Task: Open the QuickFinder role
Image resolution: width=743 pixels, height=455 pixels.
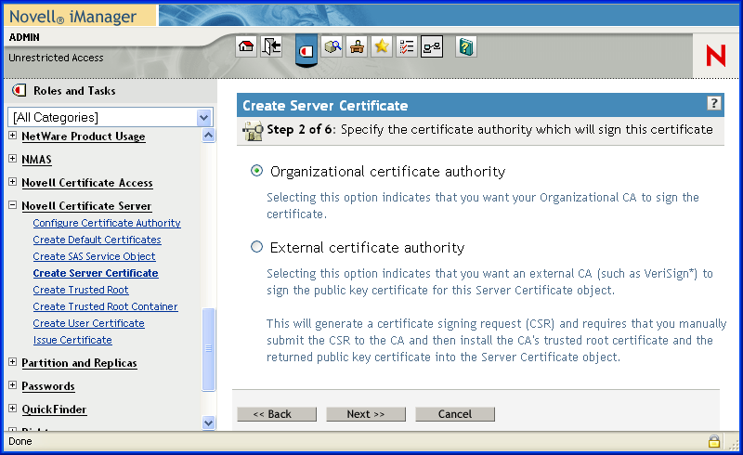Action: coord(54,409)
